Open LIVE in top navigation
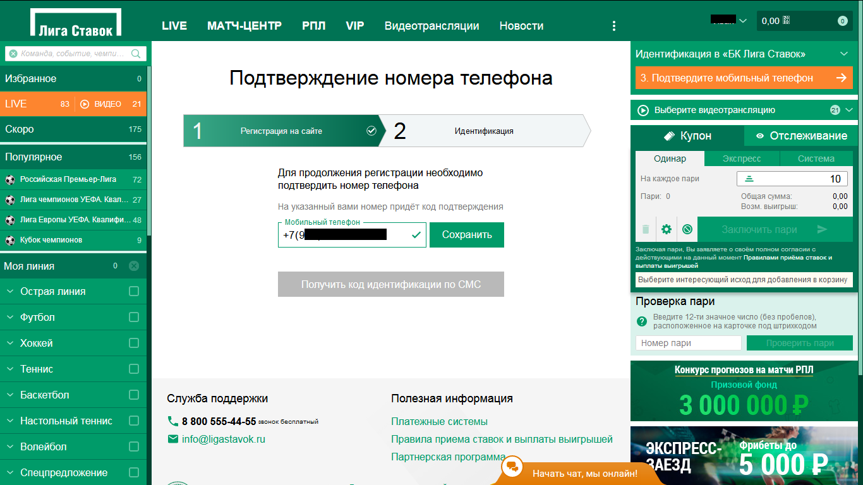This screenshot has width=863, height=485. coord(174,26)
